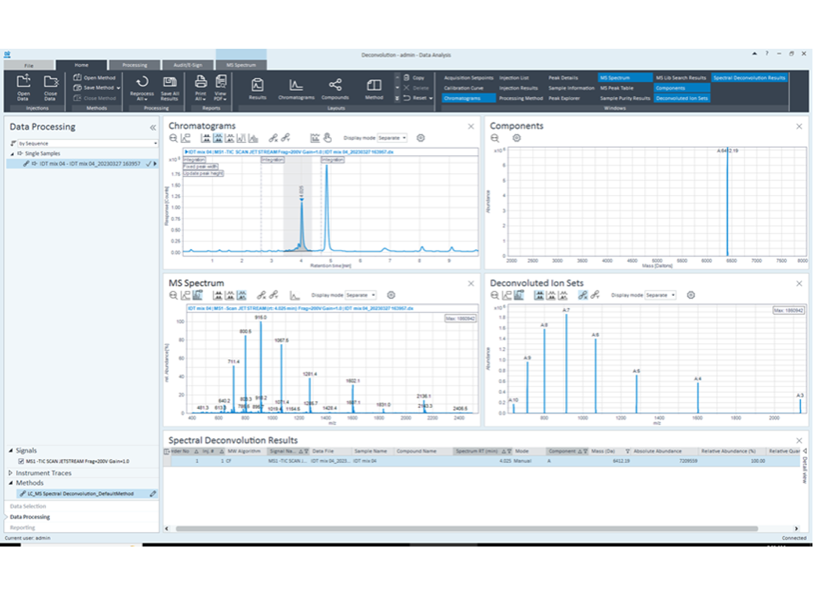Click Open Method button
813x600 pixels.
tap(94, 78)
